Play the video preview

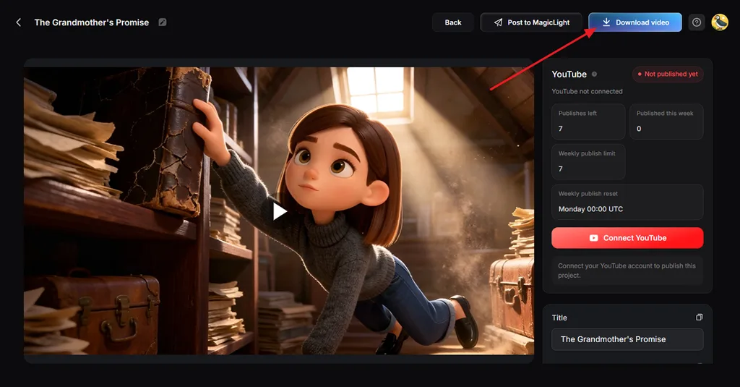(280, 211)
